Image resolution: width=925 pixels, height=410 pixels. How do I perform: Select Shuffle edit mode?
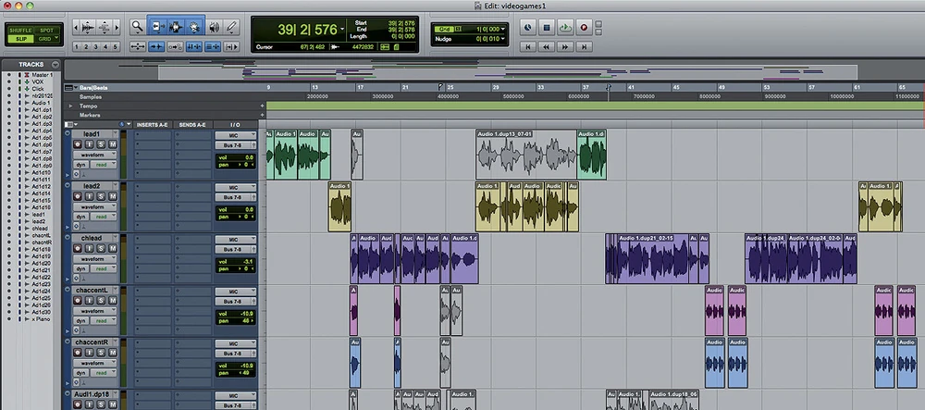tap(20, 31)
